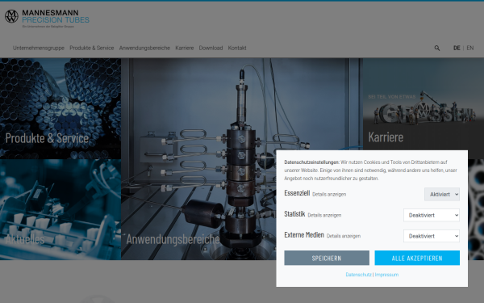Open the Produkte & Service image tile
Image resolution: width=484 pixels, height=303 pixels.
click(60, 108)
